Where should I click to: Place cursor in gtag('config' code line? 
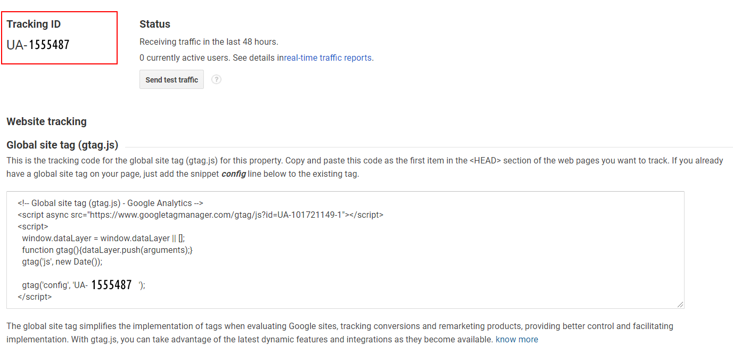pyautogui.click(x=84, y=285)
